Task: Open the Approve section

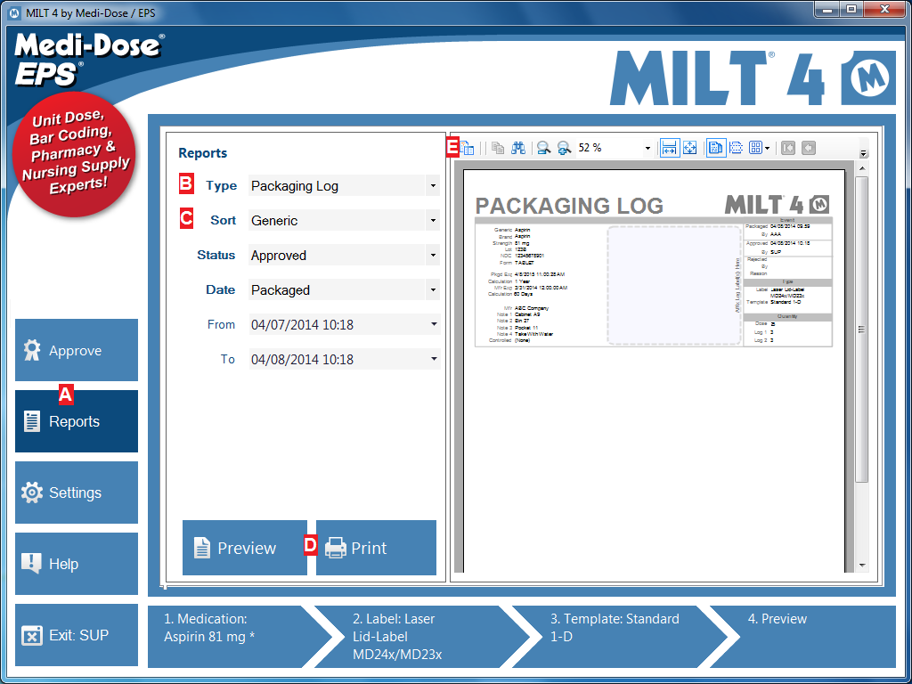Action: (x=77, y=350)
